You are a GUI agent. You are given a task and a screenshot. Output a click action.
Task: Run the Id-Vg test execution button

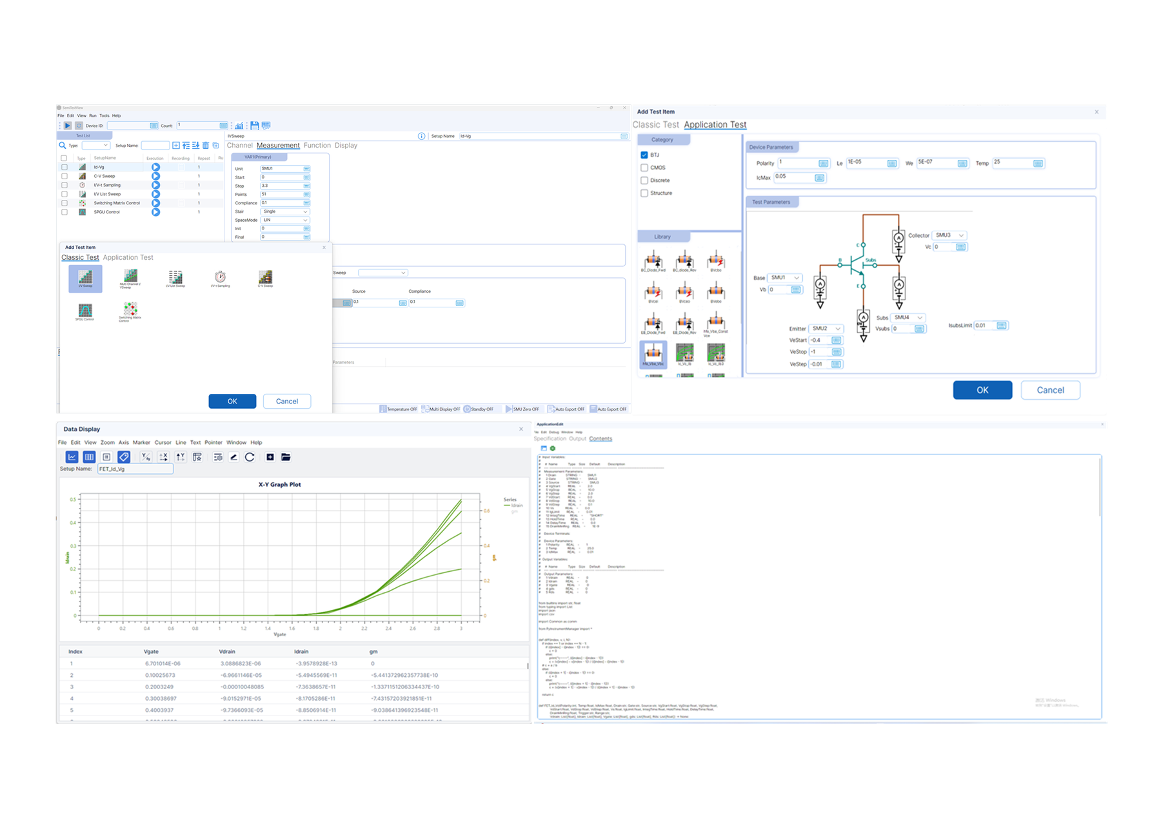tap(155, 167)
